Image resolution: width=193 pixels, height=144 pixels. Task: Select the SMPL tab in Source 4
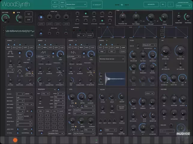click(x=118, y=48)
